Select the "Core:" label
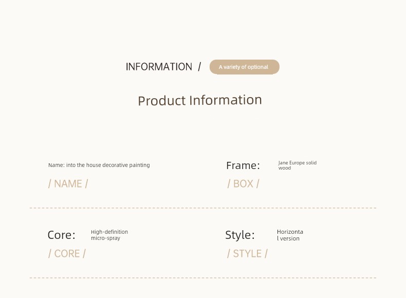The width and height of the screenshot is (406, 298). pos(62,235)
